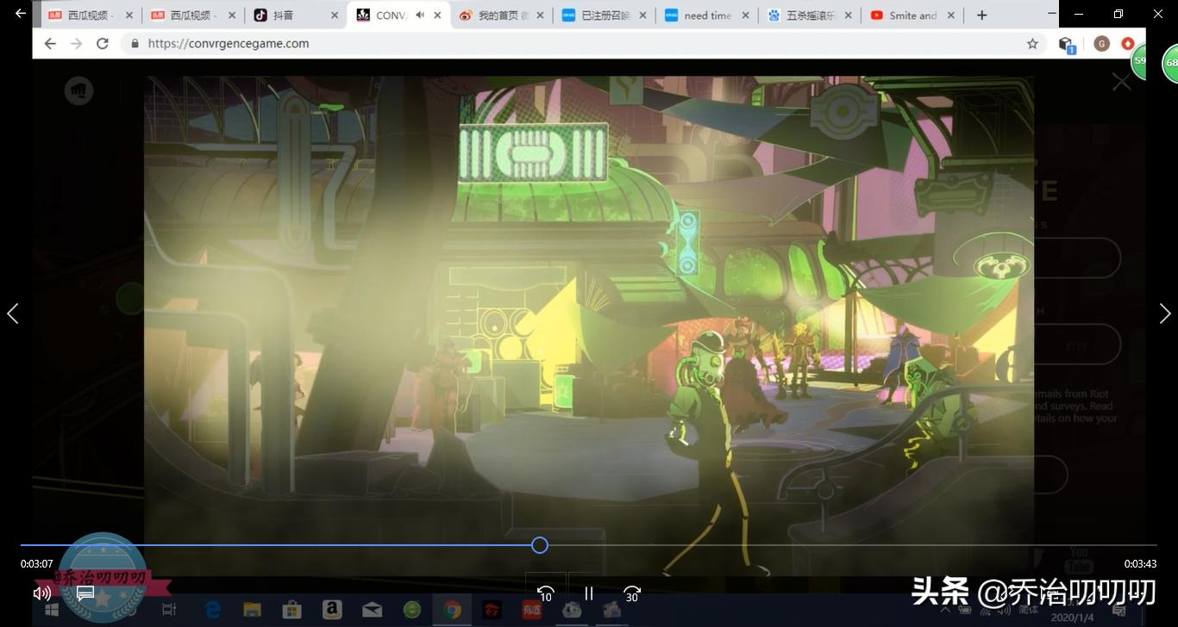Click the Riot Games fist logo

pyautogui.click(x=79, y=90)
